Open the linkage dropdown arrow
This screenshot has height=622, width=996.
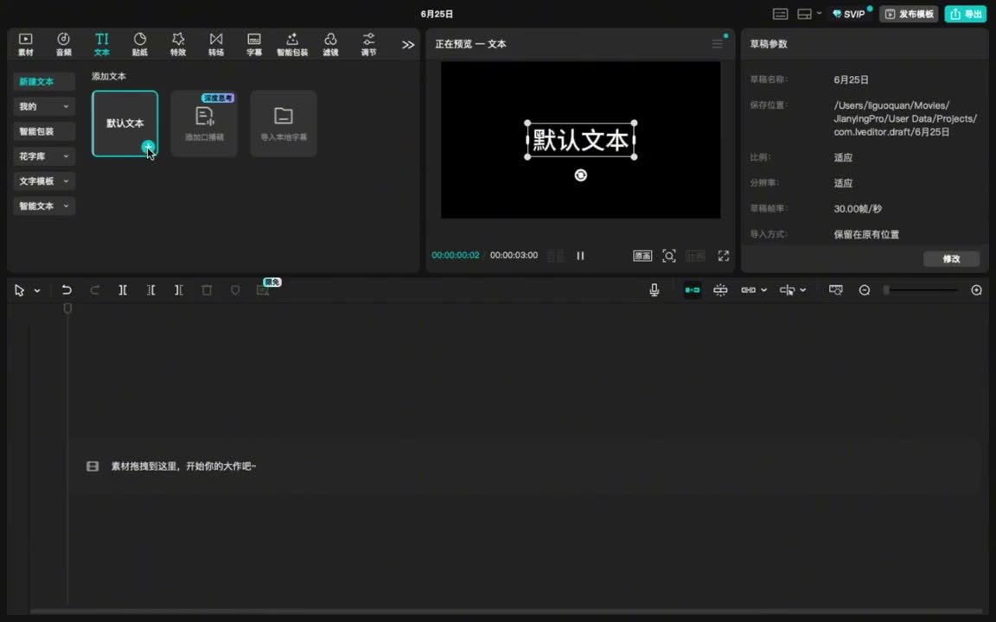(x=763, y=290)
